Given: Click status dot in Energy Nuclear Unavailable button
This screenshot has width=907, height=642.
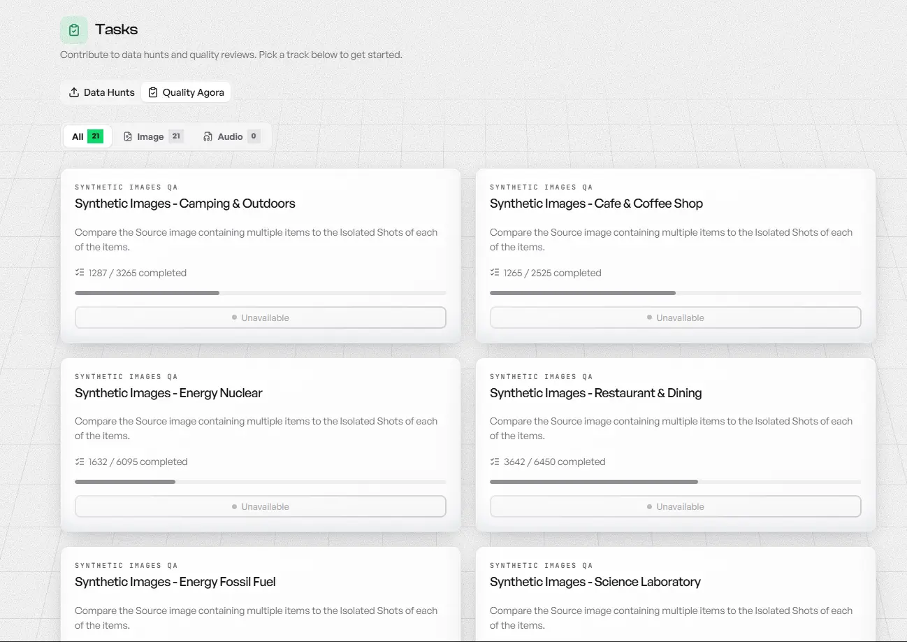Looking at the screenshot, I should pos(235,506).
